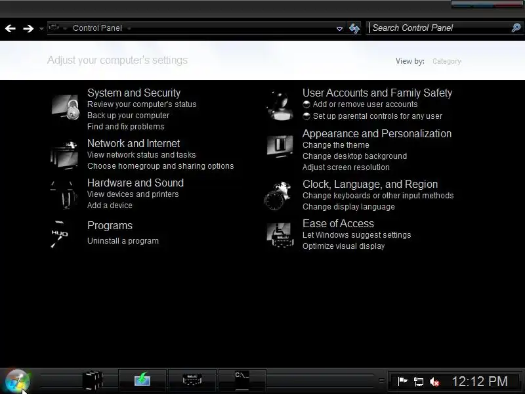Select Optimize visual display
Viewport: 525px width, 394px height.
[343, 246]
